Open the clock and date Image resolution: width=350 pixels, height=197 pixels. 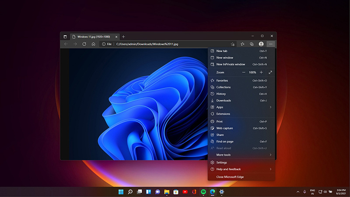[x=341, y=192]
